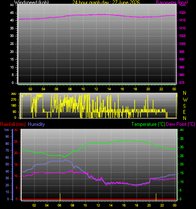
Task: Select 60 on the blue humidity axis
Action: point(7,157)
